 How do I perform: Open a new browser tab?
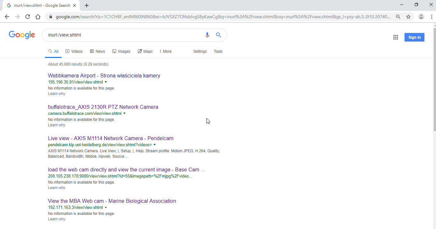87,5
